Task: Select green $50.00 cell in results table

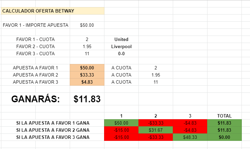Action: click(x=121, y=123)
